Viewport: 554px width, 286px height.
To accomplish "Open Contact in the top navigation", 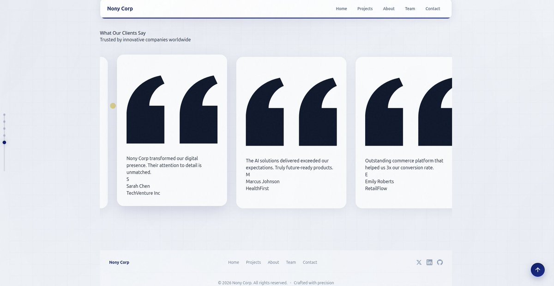I will point(433,9).
